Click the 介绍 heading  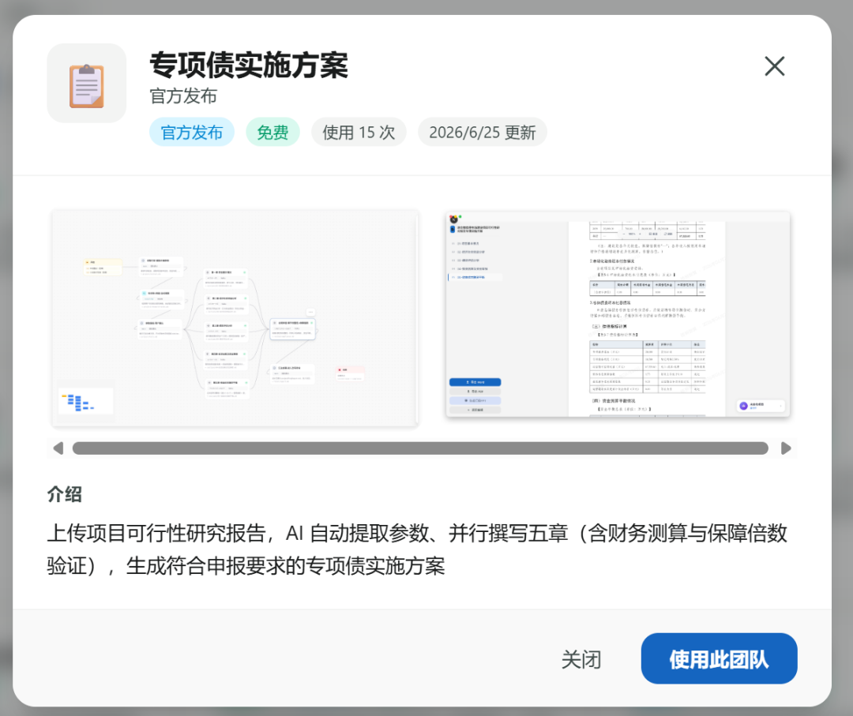(x=65, y=494)
